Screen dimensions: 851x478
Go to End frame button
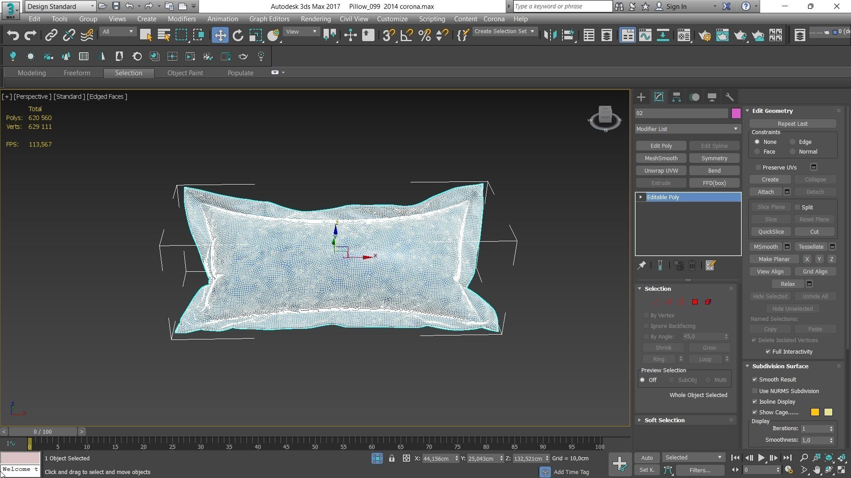click(x=787, y=458)
